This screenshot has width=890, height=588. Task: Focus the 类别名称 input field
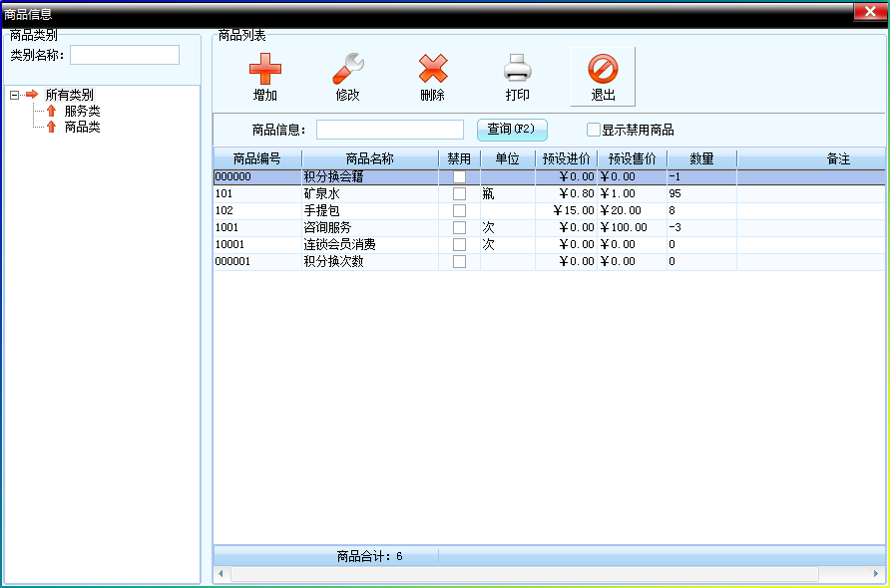[124, 55]
